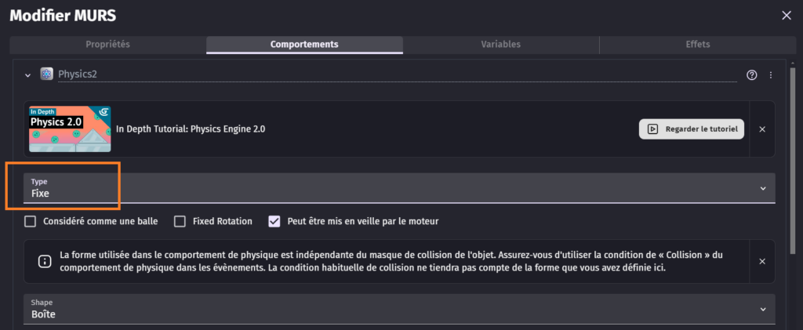Click the info icon in the warning message
Screen dimensions: 803x330
point(40,262)
